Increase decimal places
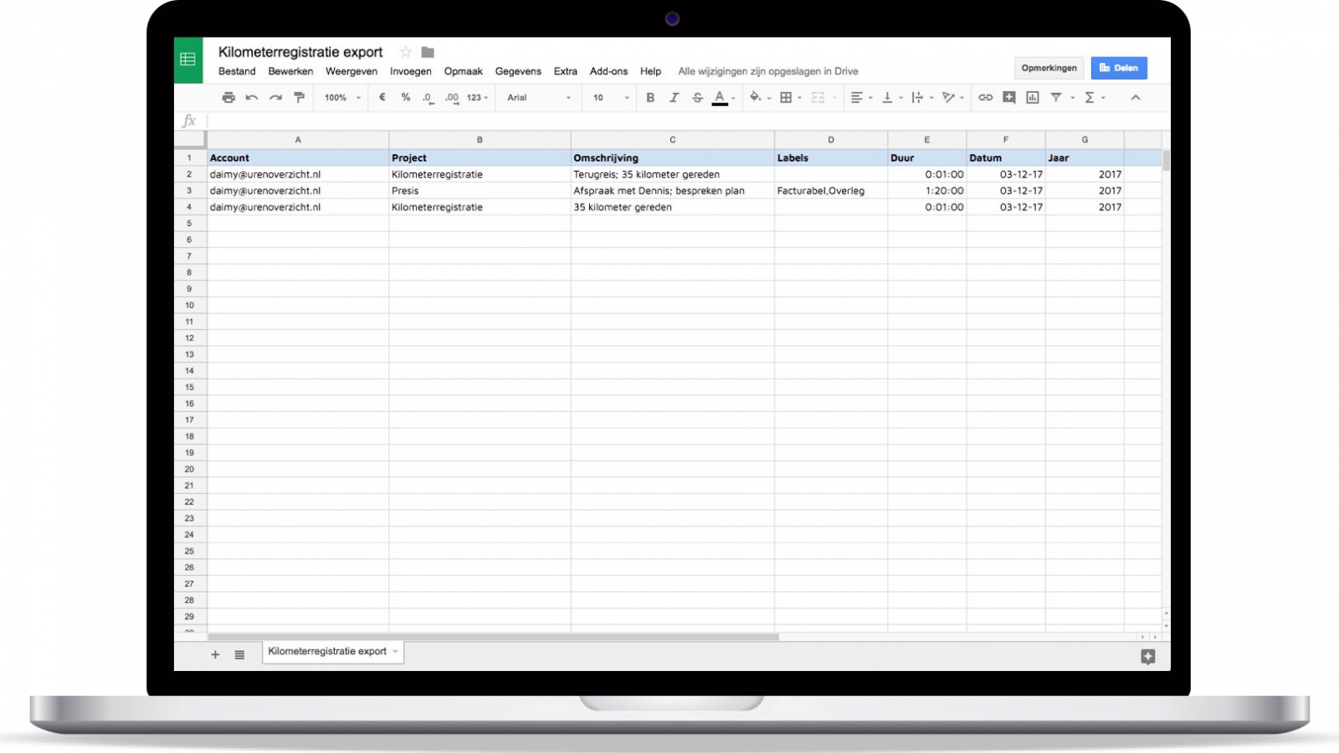The width and height of the screenshot is (1339, 753). (452, 98)
